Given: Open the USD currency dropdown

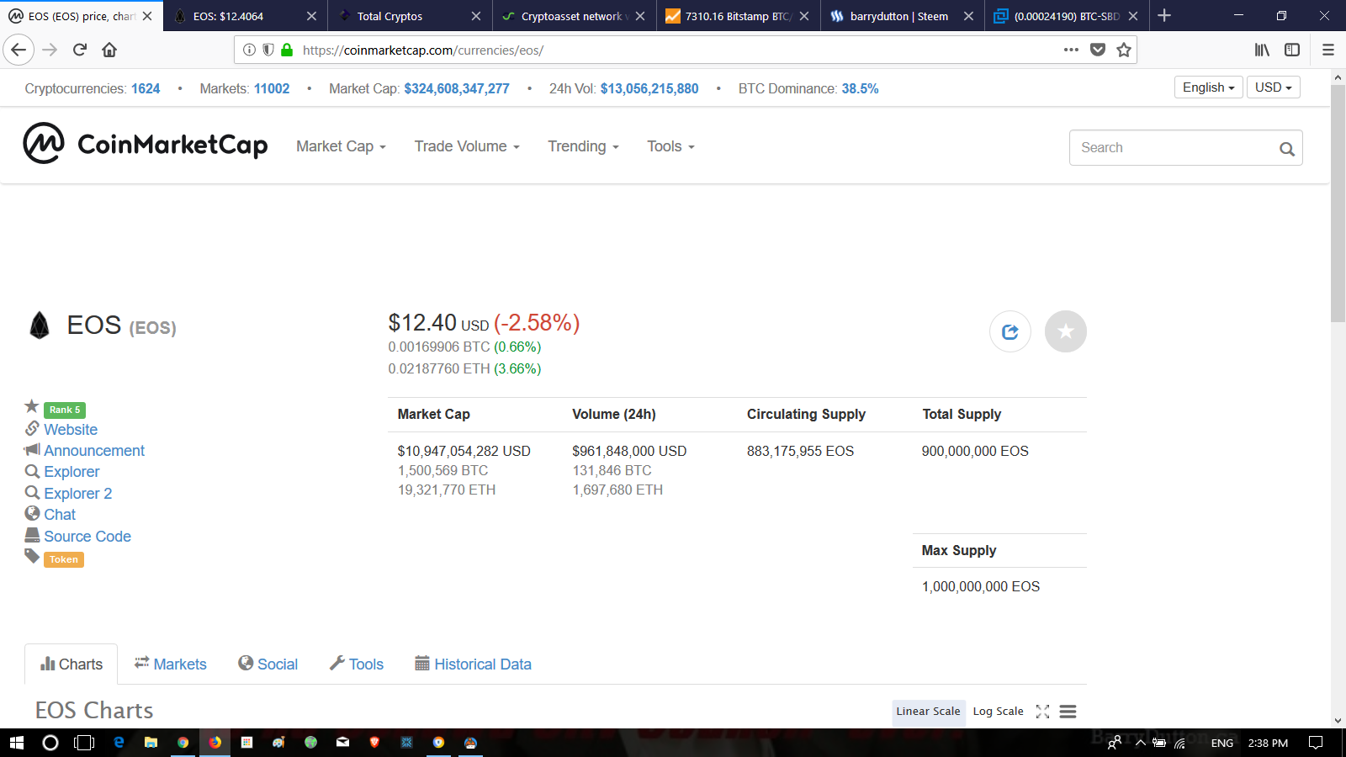Looking at the screenshot, I should 1273,87.
